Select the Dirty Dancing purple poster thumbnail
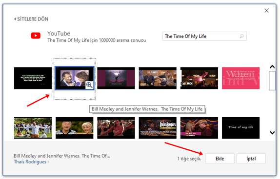 116,78
